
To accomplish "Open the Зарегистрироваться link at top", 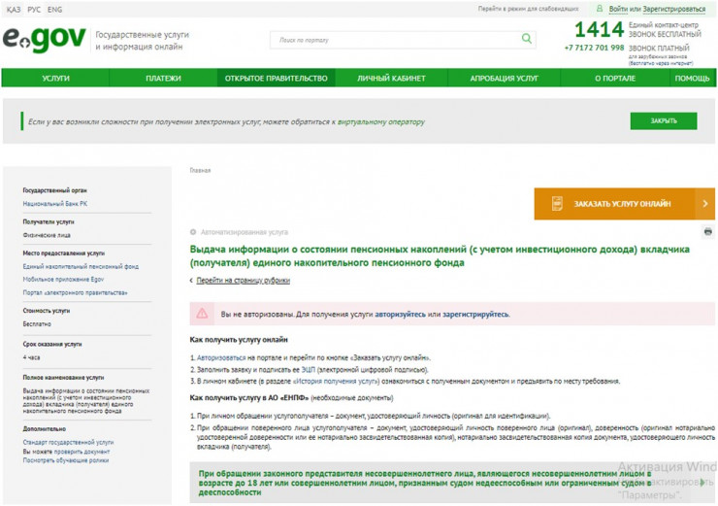I will 674,9.
